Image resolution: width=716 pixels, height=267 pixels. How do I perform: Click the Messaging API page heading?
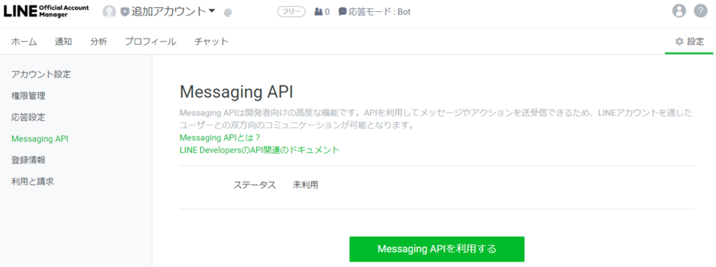(x=236, y=91)
